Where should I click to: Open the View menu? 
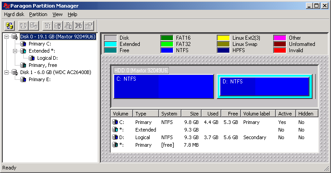click(x=57, y=14)
